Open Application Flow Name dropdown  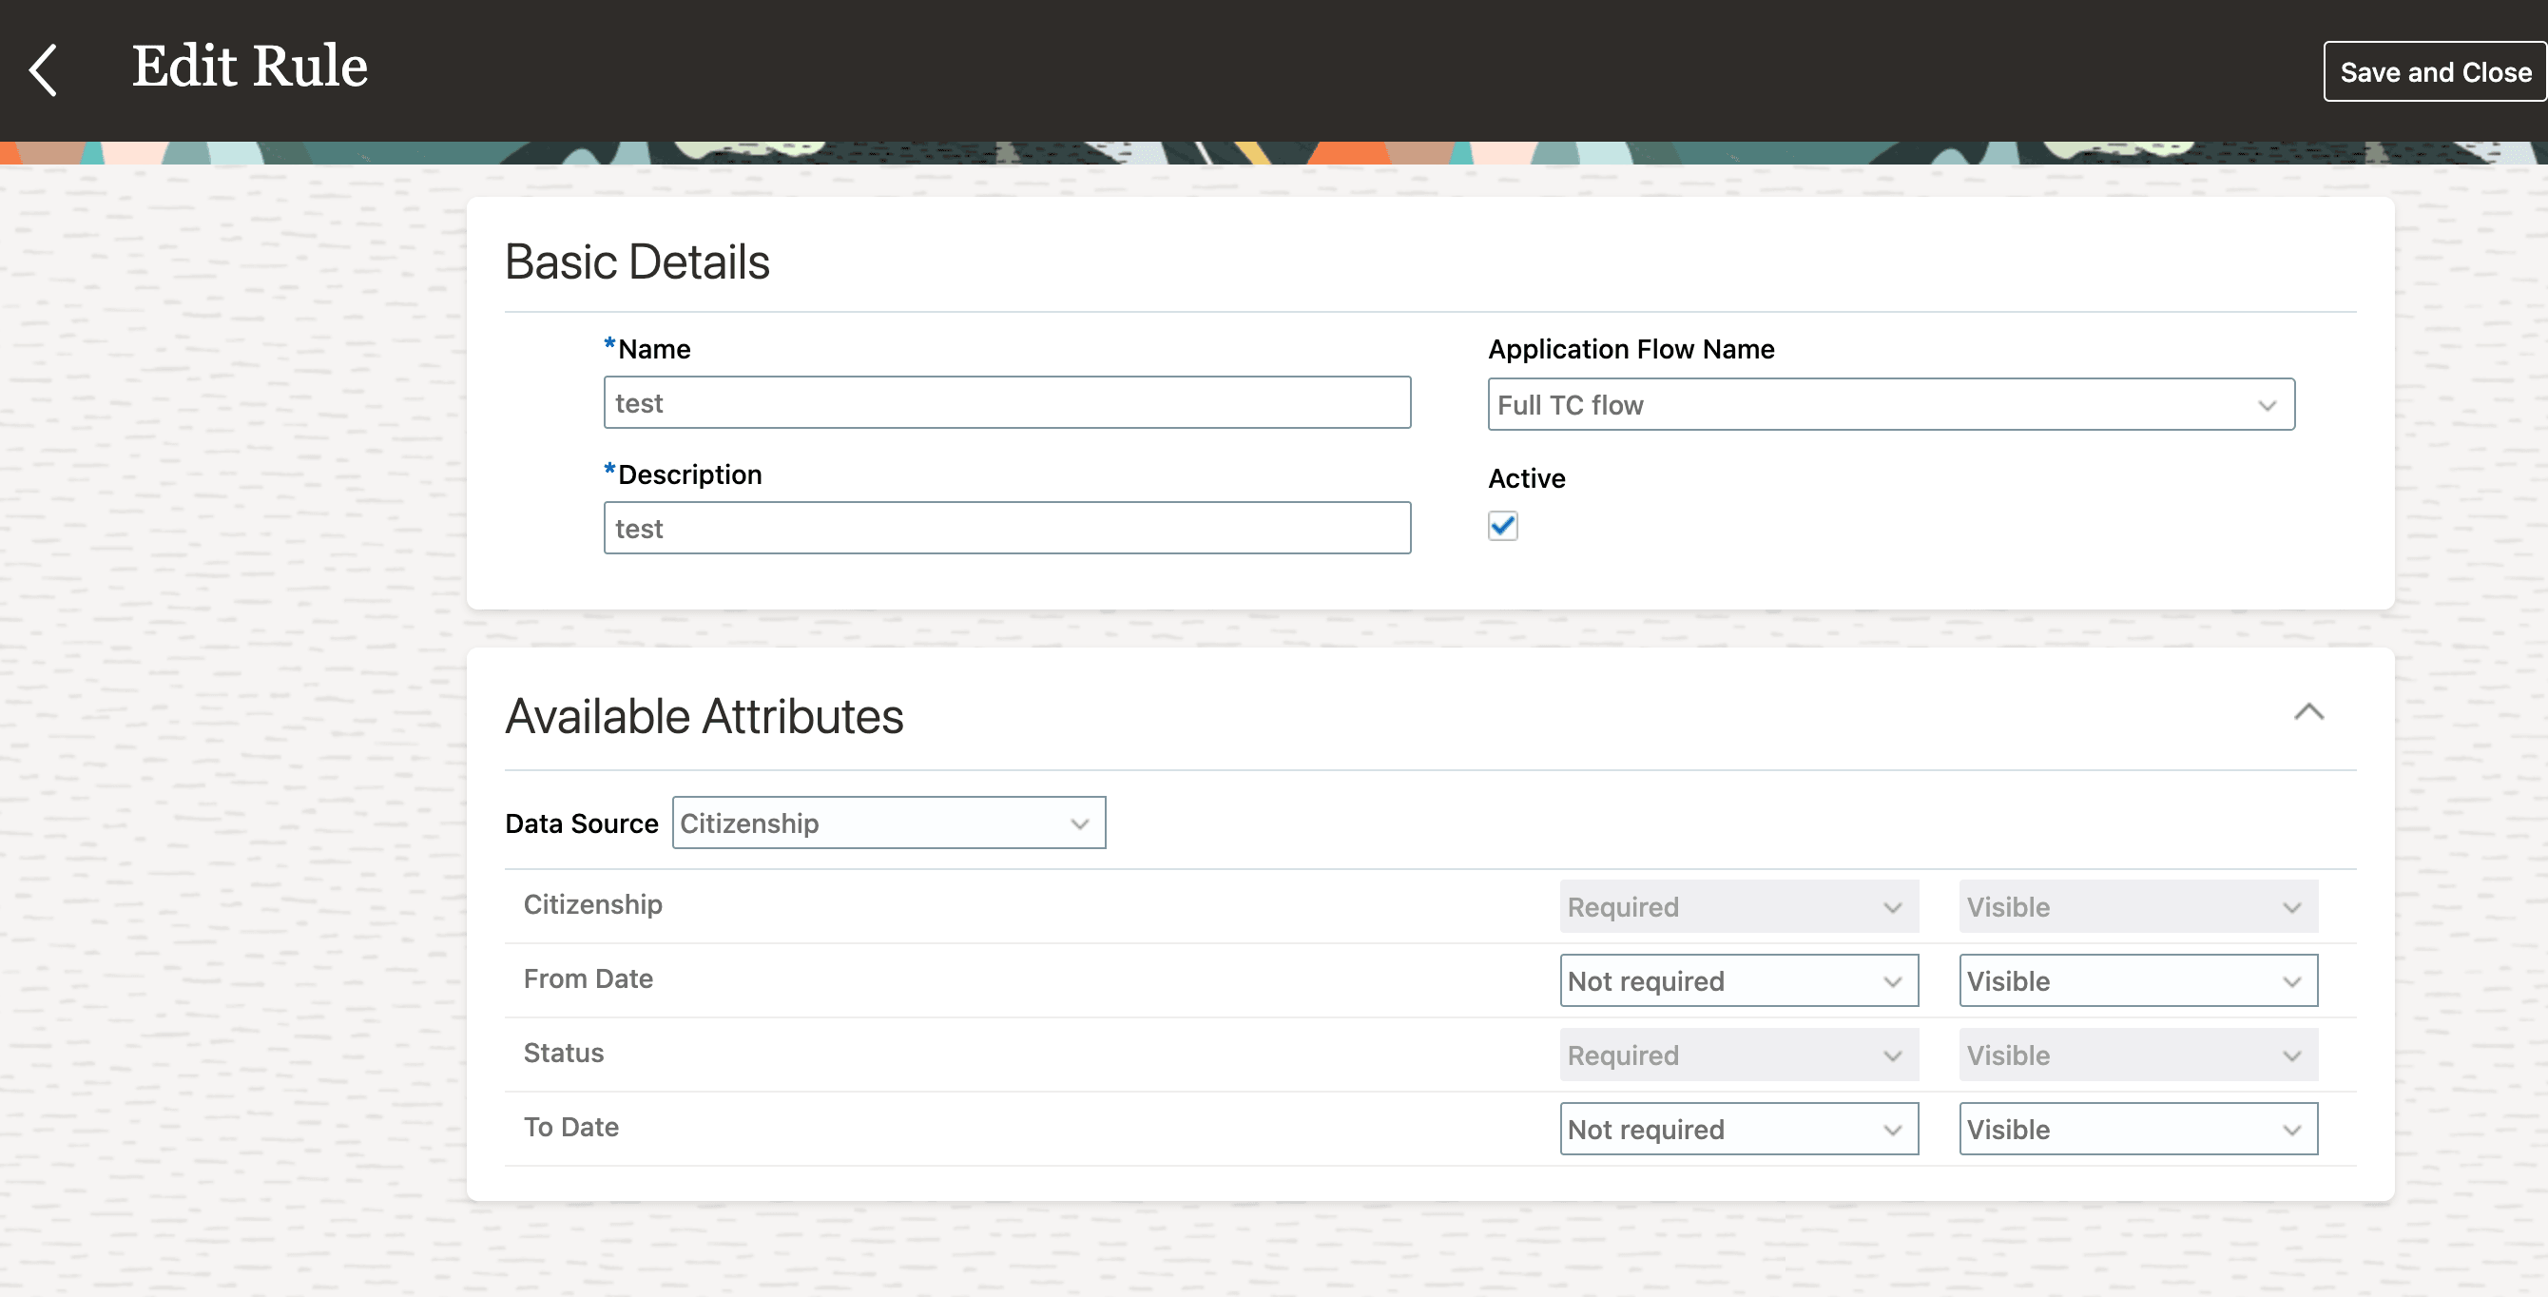pyautogui.click(x=1889, y=403)
